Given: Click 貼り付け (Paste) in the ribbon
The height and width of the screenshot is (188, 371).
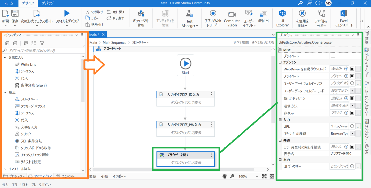Looking at the screenshot, I should point(94,25).
